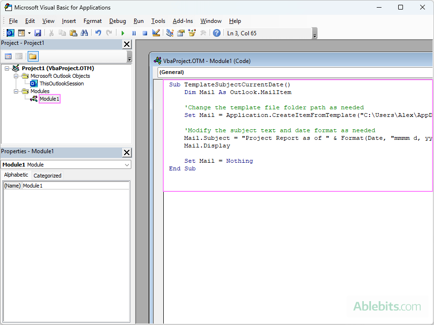Click the 'Dim Mail As Outlook.MailItem' line

coord(238,93)
